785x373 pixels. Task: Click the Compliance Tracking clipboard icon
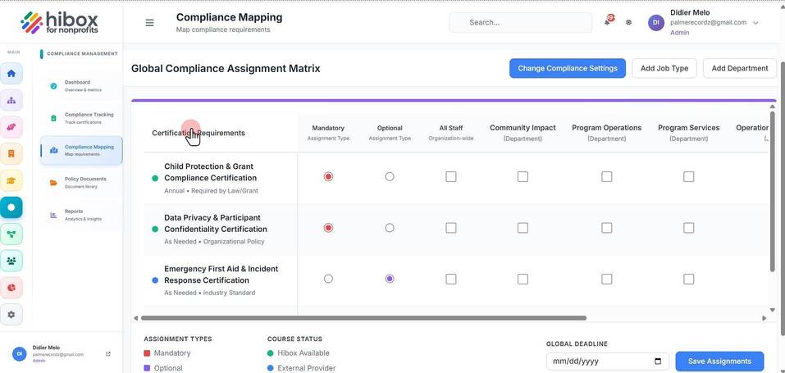click(x=53, y=118)
